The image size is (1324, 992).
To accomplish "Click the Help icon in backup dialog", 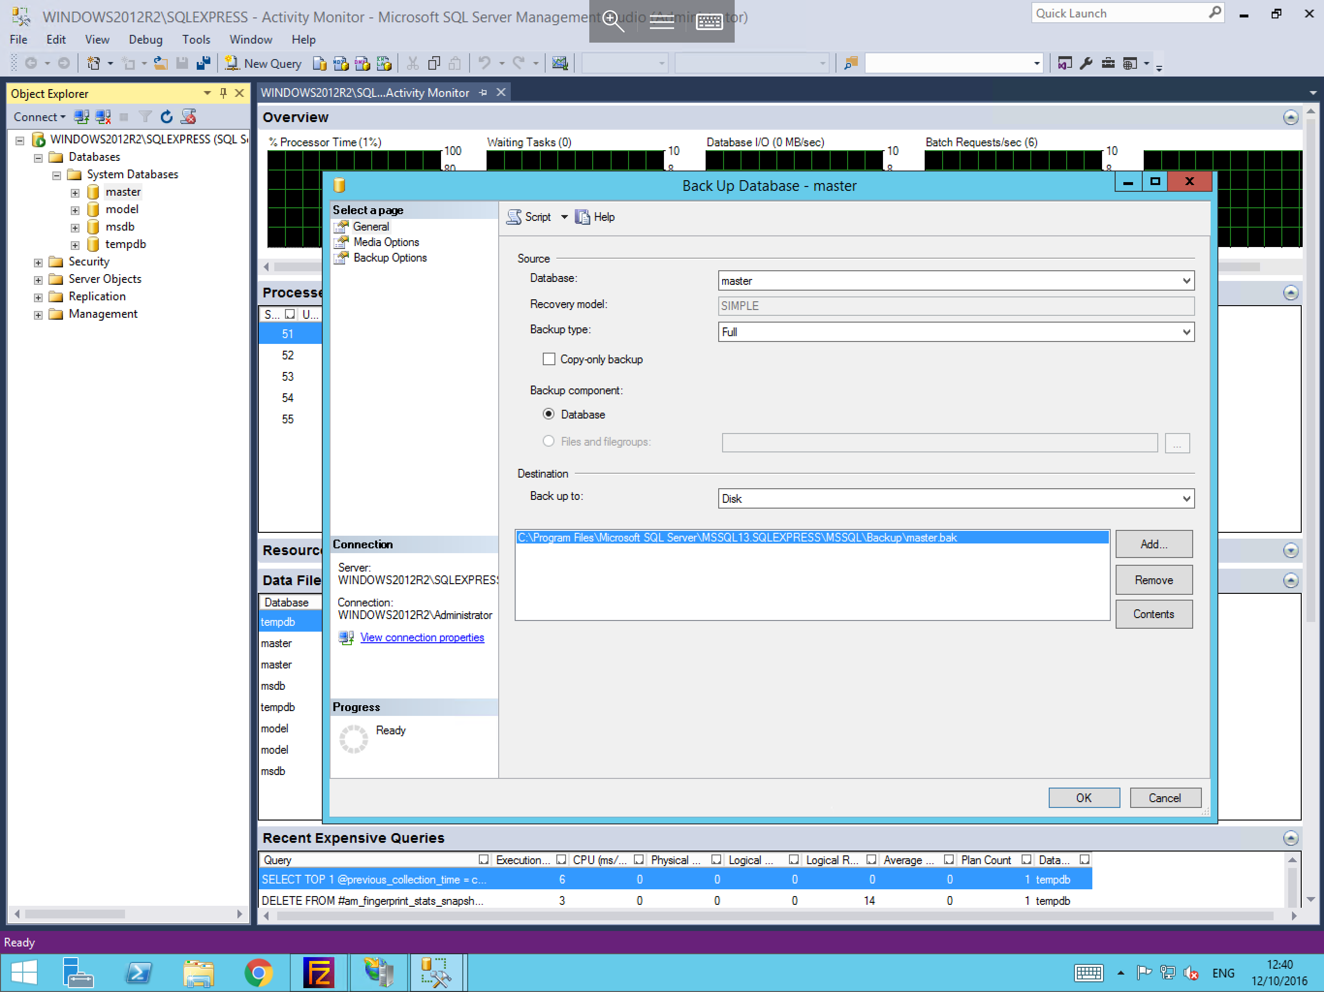I will [x=583, y=217].
